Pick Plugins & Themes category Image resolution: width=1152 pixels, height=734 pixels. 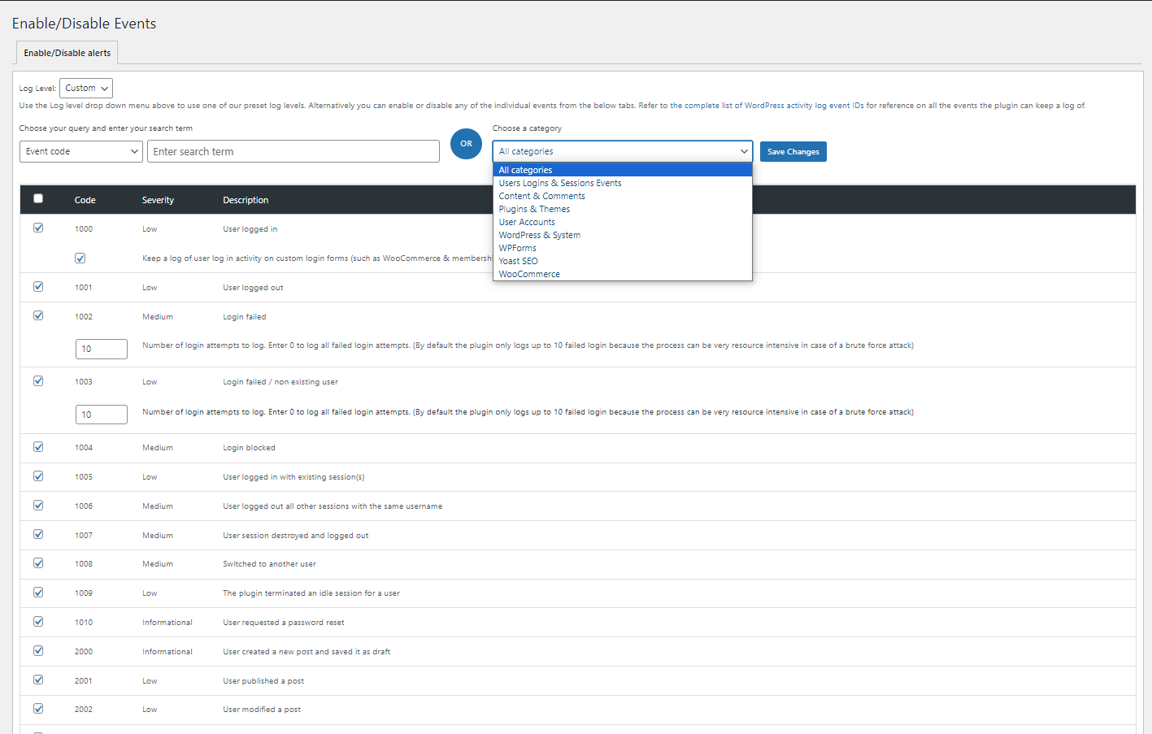click(623, 209)
